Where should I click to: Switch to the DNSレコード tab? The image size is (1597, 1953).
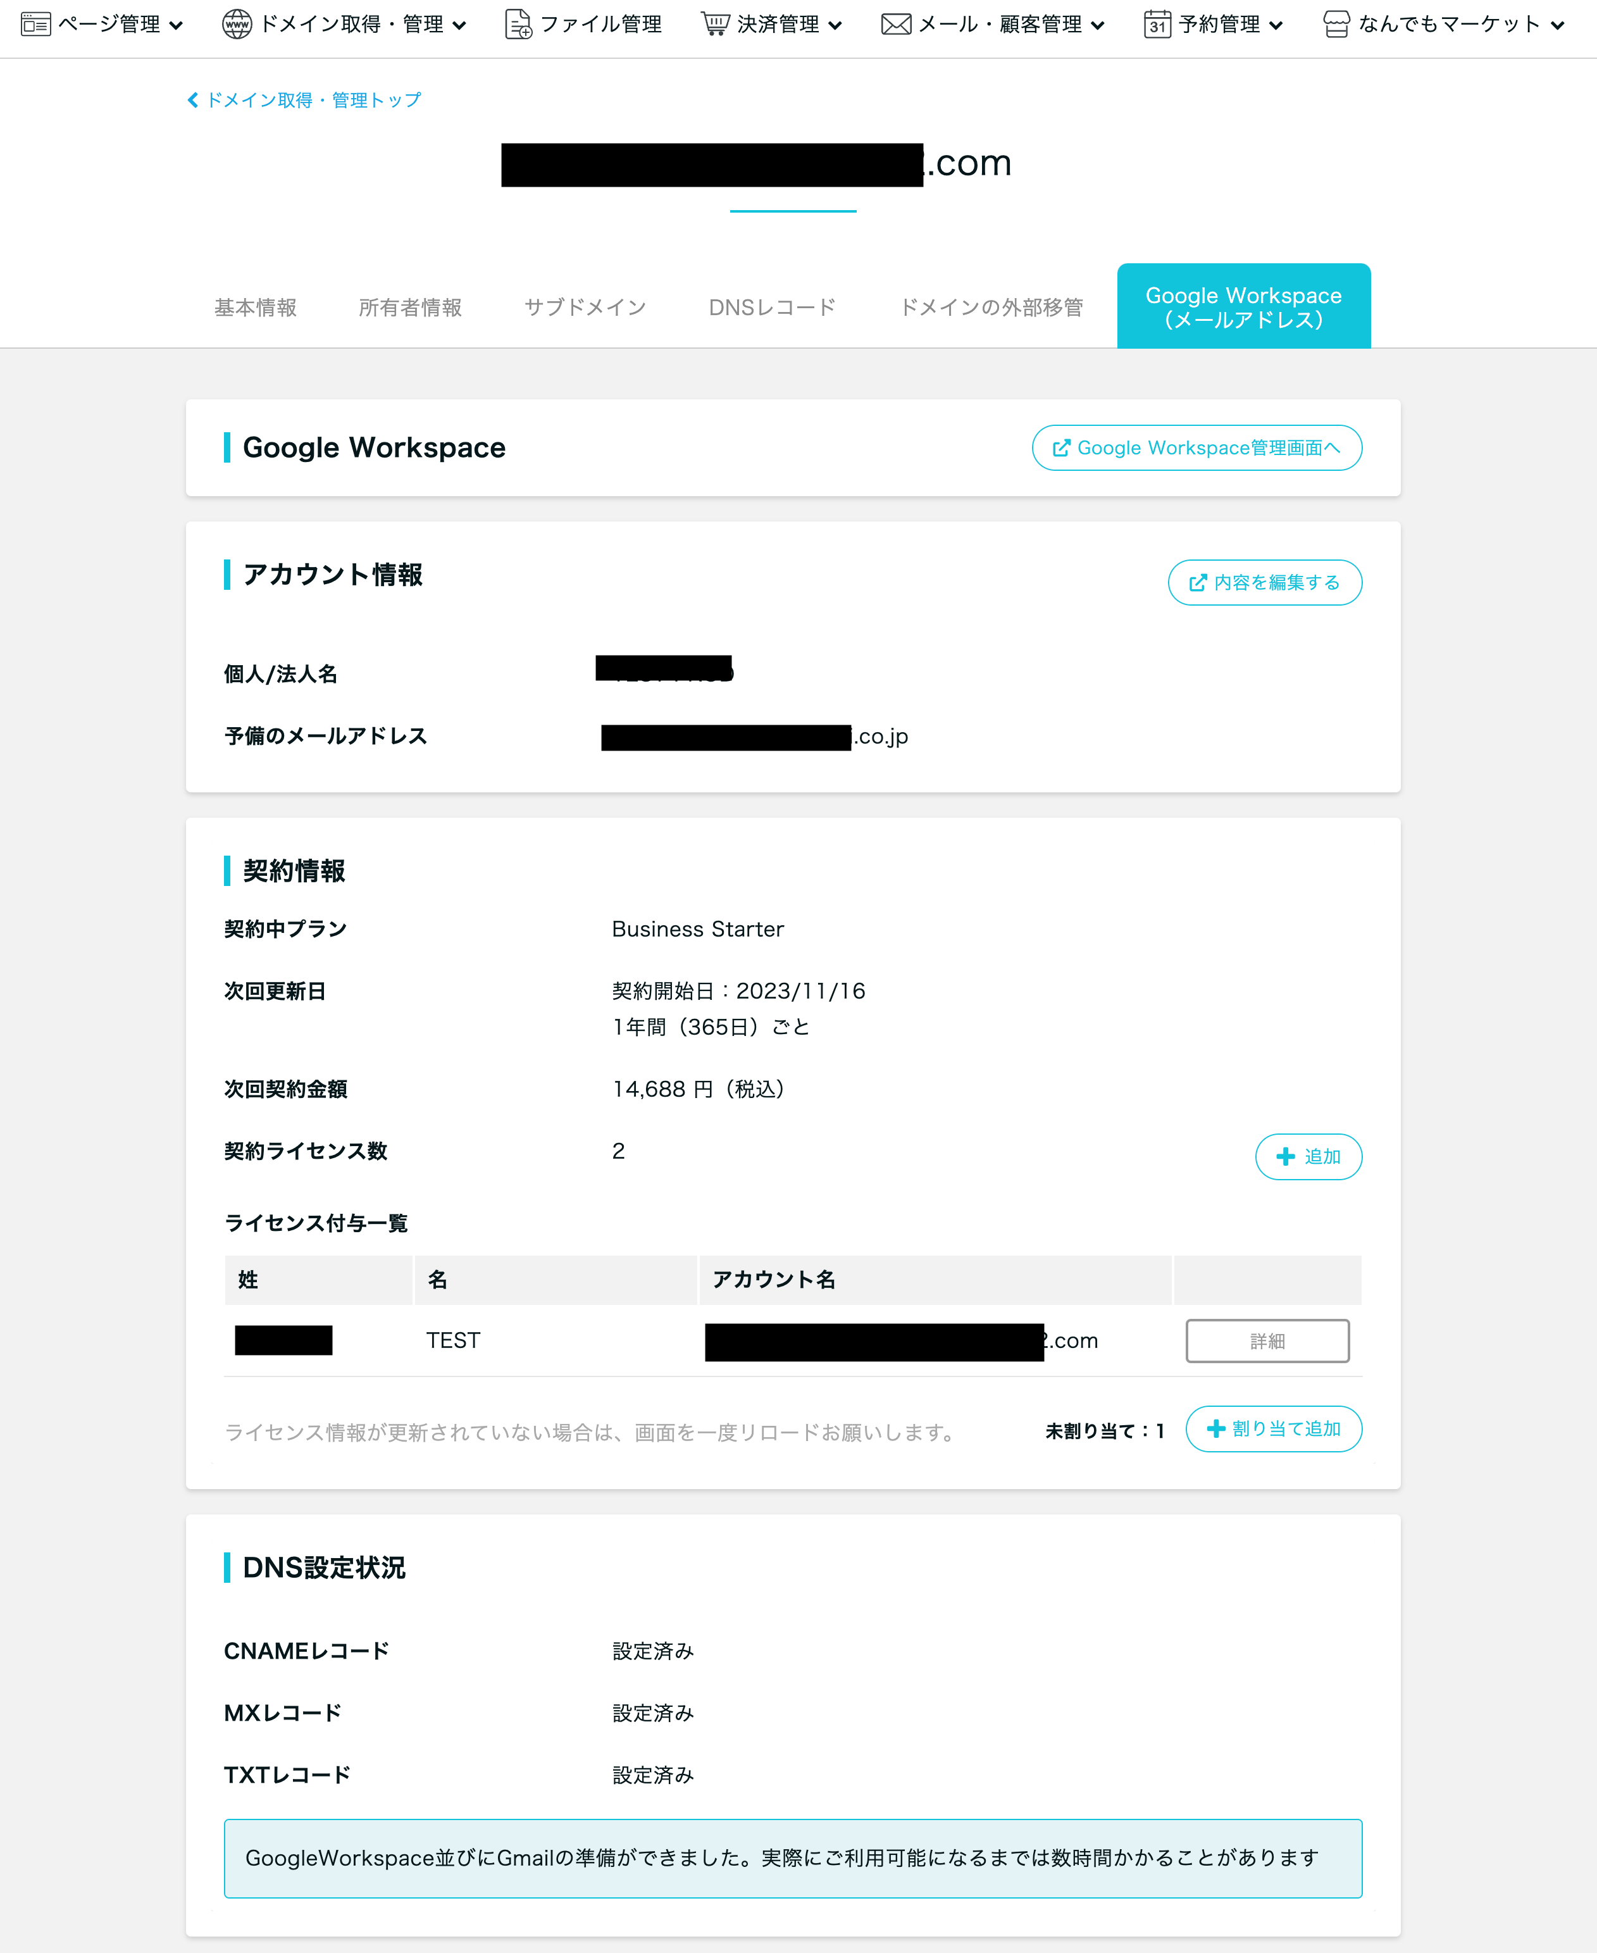coord(772,308)
